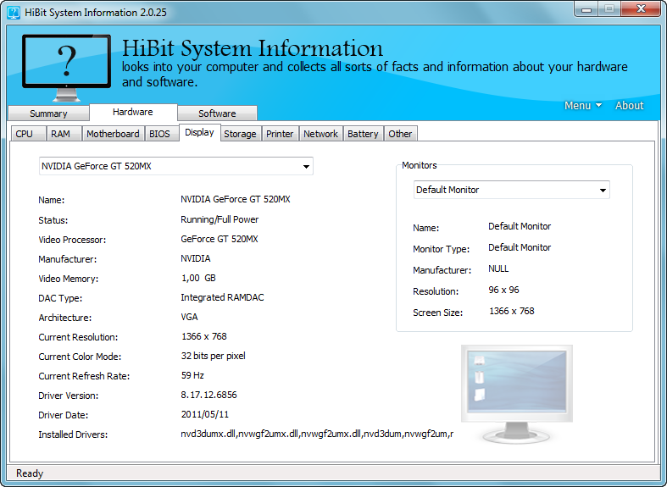Open the About link
This screenshot has width=667, height=487.
tap(629, 105)
